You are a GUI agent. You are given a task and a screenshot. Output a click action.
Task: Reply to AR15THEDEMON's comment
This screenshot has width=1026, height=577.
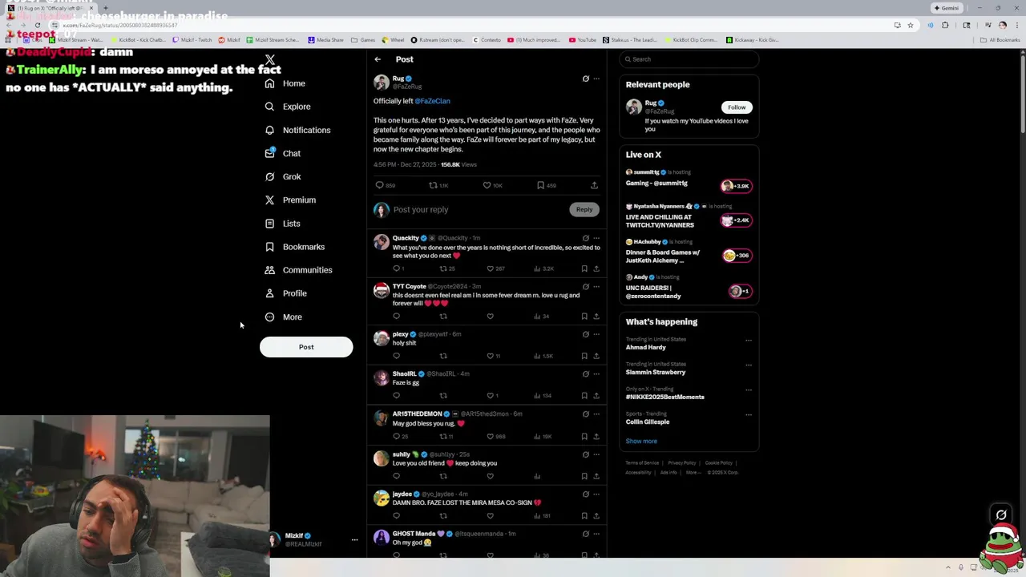click(x=396, y=437)
